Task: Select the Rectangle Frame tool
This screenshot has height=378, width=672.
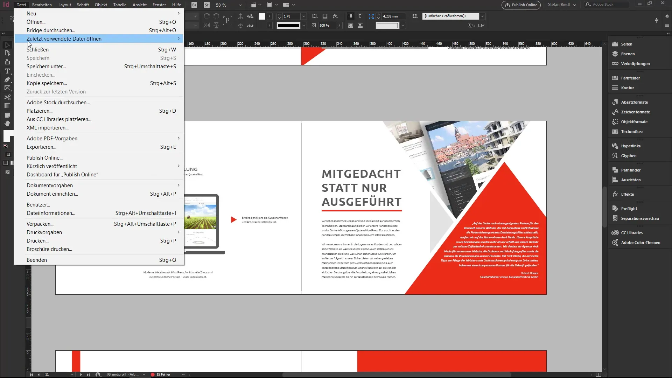Action: tap(7, 88)
